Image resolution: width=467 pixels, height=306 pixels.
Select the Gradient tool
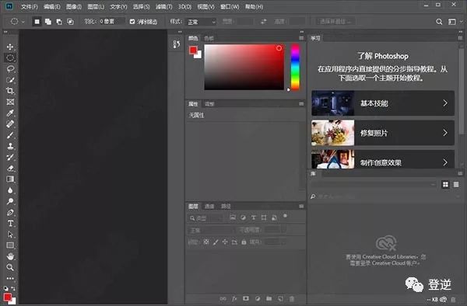pos(10,179)
